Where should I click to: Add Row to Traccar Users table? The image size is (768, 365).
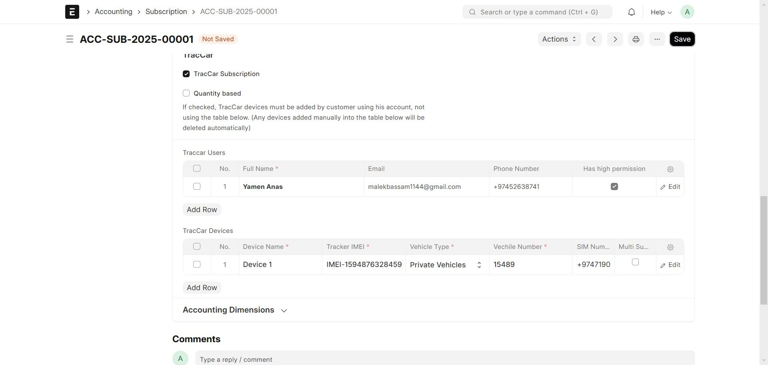coord(202,210)
